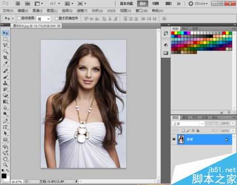Switch foreground and background colors

[7, 170]
